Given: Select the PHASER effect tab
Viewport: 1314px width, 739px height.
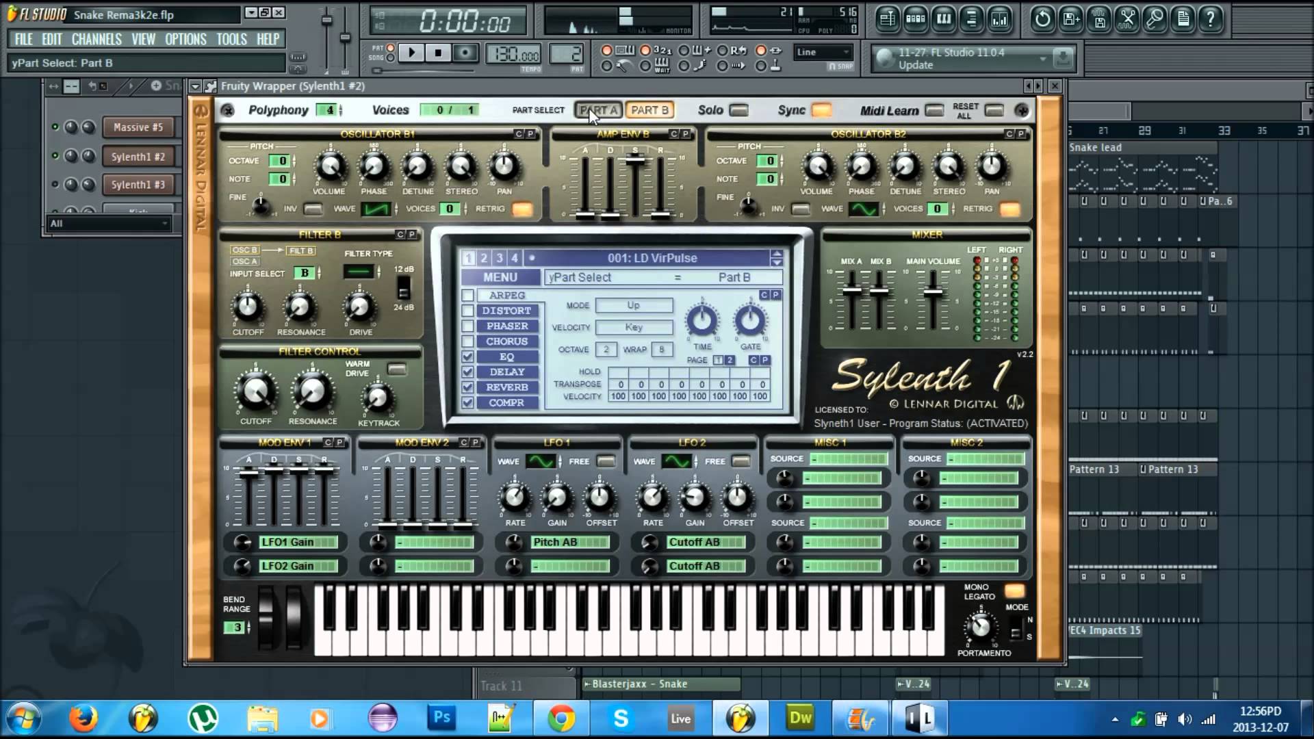Looking at the screenshot, I should click(507, 326).
